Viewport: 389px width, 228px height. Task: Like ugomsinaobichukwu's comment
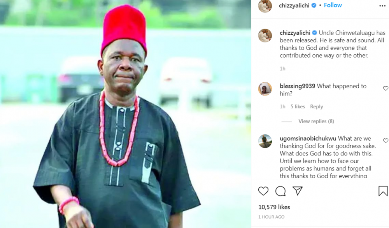[x=385, y=141]
